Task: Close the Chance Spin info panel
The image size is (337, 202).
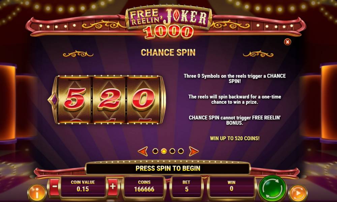Action: pos(287,42)
